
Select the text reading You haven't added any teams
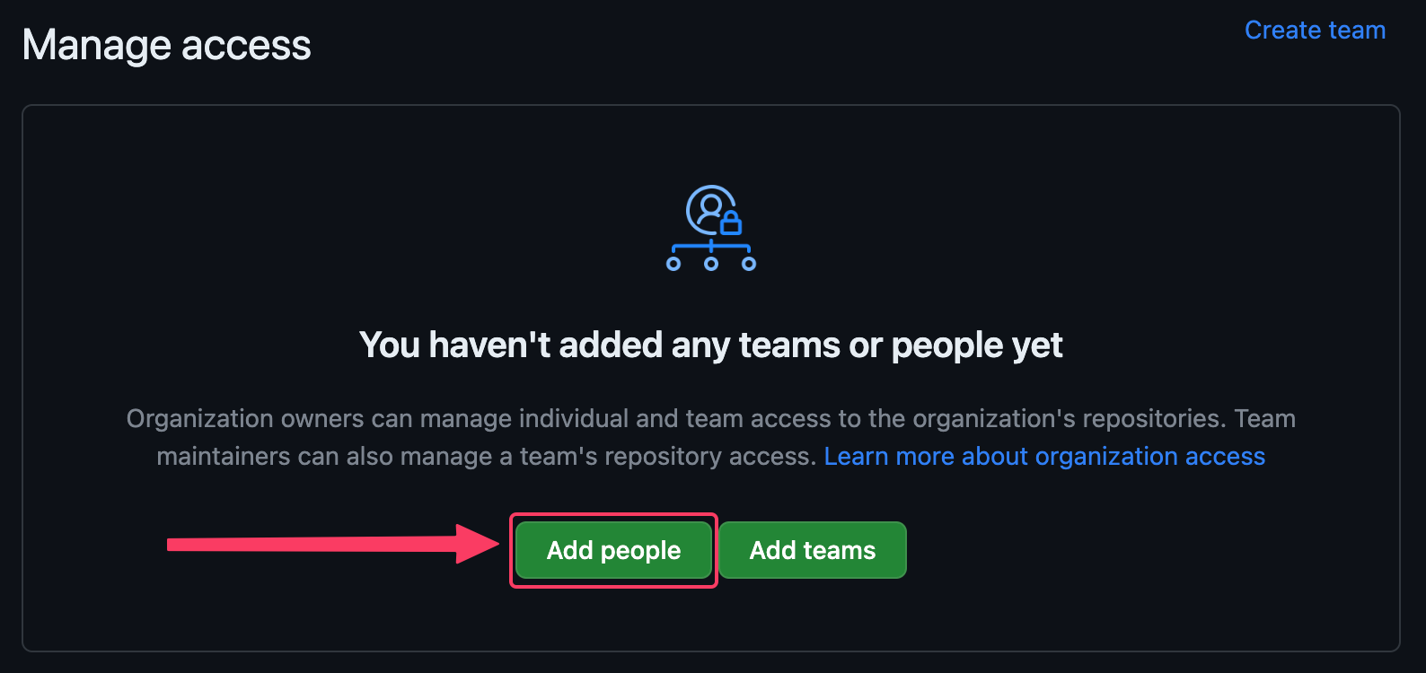click(710, 344)
